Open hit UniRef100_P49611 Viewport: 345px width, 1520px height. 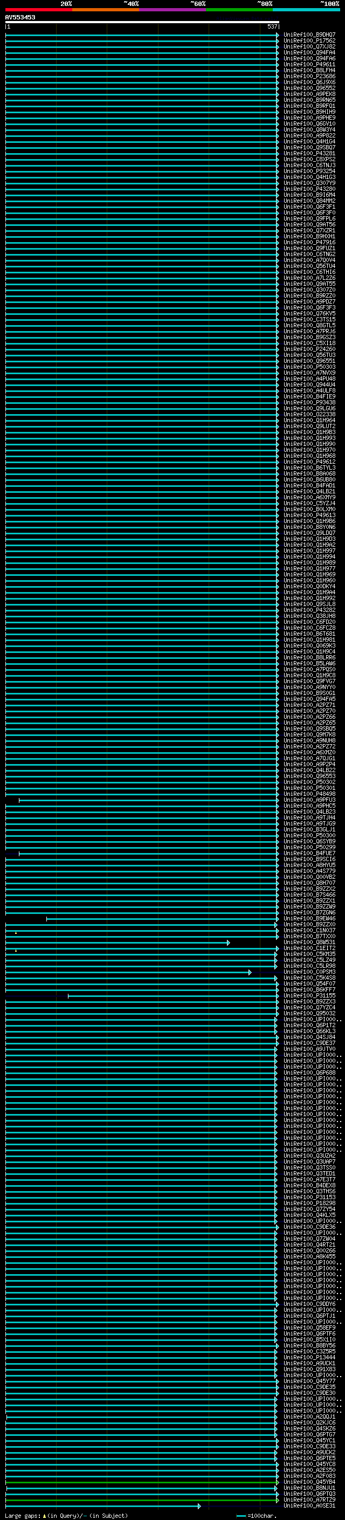coord(309,64)
